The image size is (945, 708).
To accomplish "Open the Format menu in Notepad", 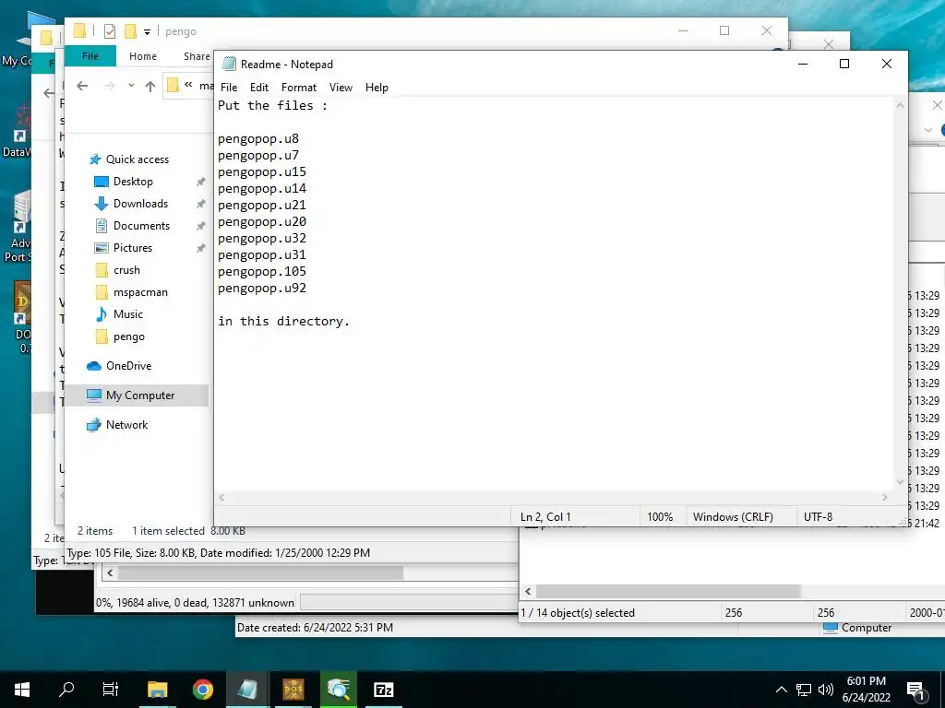I will point(298,88).
